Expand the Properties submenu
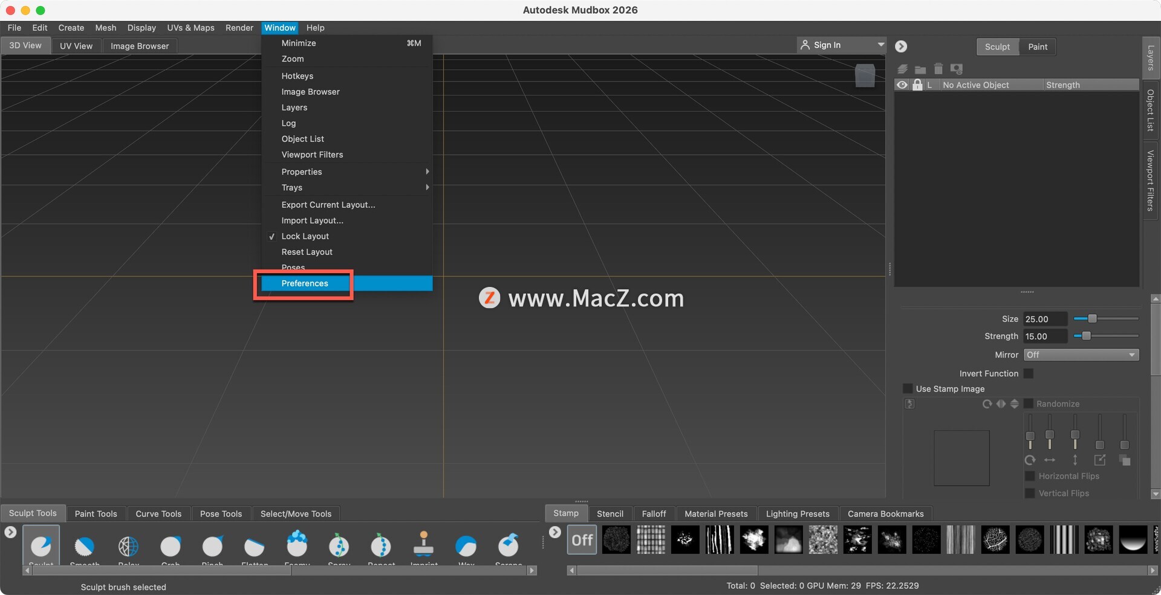1161x595 pixels. pos(347,172)
